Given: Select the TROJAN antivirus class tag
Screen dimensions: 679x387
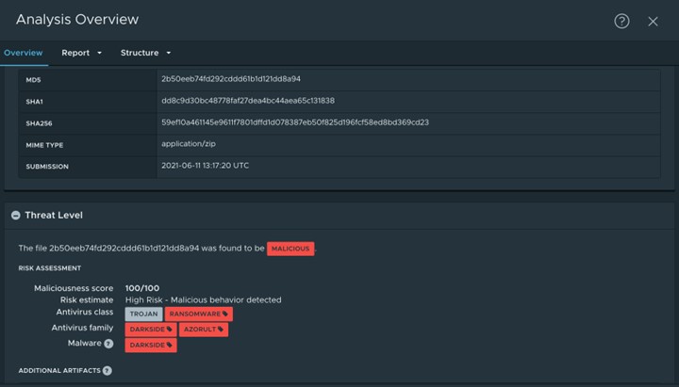Looking at the screenshot, I should tap(143, 314).
